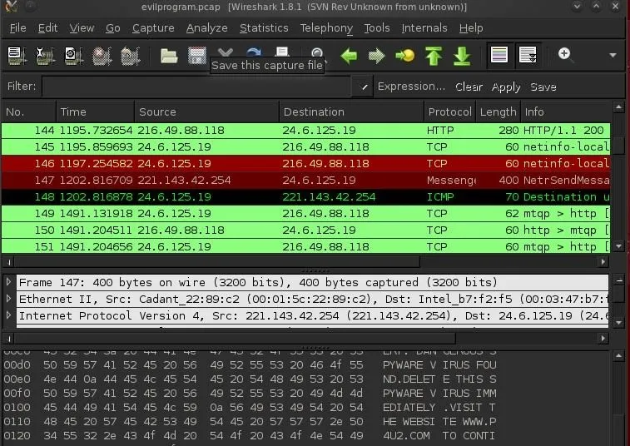Open window menu icon in title bar
The height and width of the screenshot is (446, 630).
12,7
